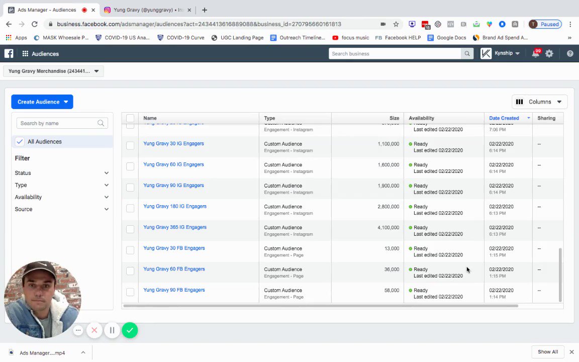The height and width of the screenshot is (362, 579).
Task: Finish recording with the green checkmark
Action: pyautogui.click(x=130, y=330)
